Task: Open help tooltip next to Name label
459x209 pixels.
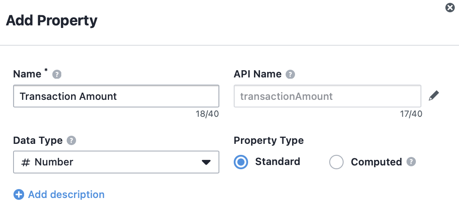Action: (57, 74)
